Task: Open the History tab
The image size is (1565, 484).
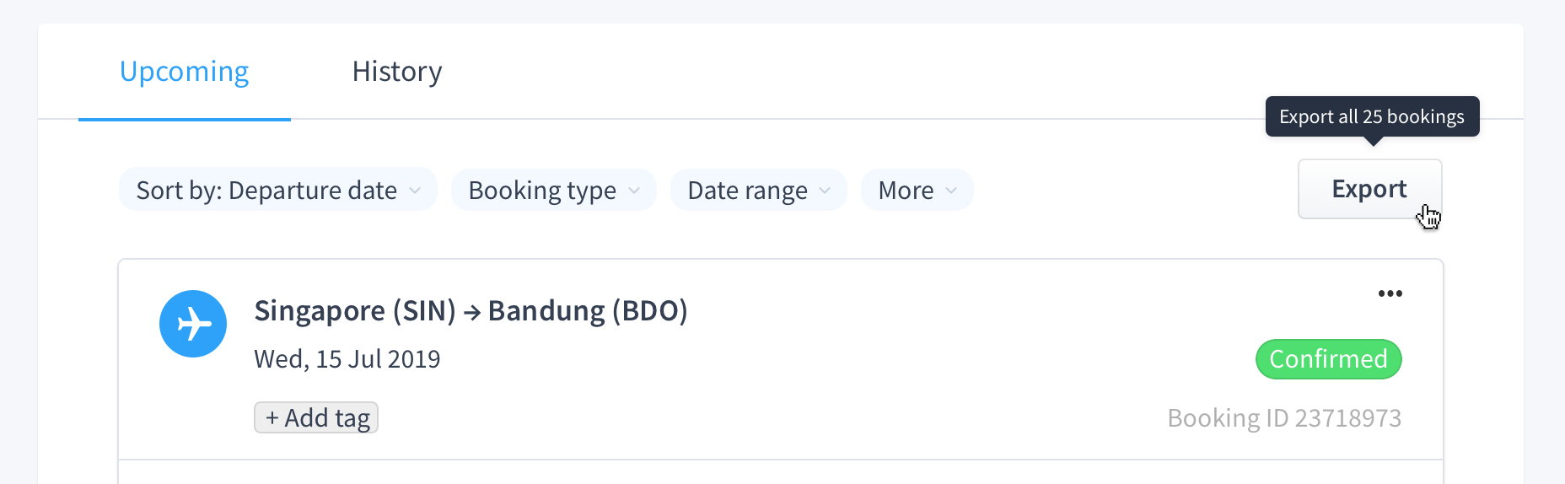Action: [x=397, y=72]
